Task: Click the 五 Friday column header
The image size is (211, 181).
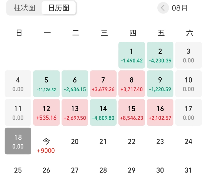Action: pos(161,33)
